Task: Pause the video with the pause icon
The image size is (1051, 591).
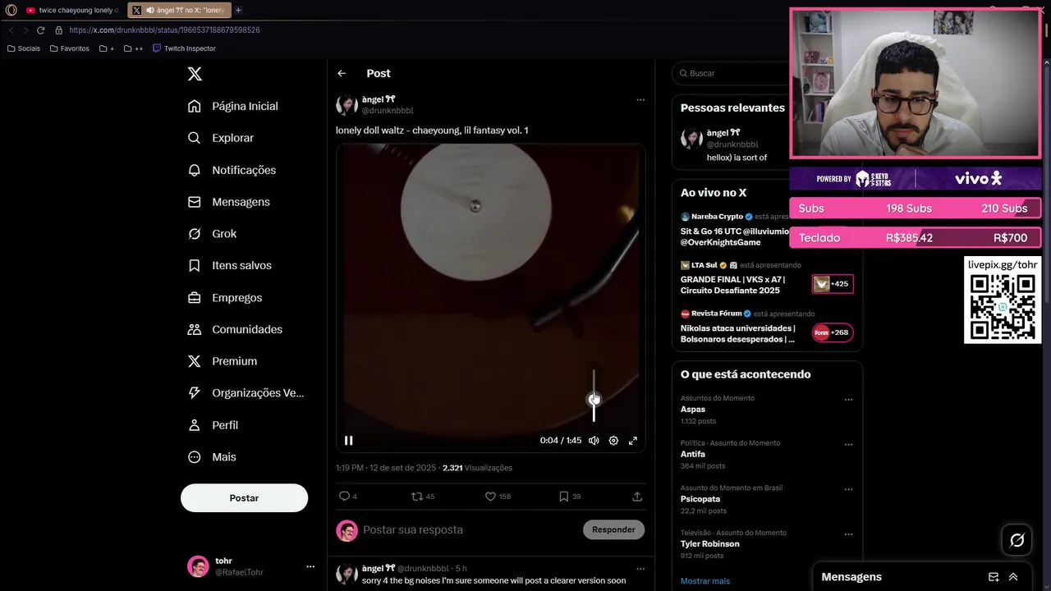Action: click(x=348, y=441)
